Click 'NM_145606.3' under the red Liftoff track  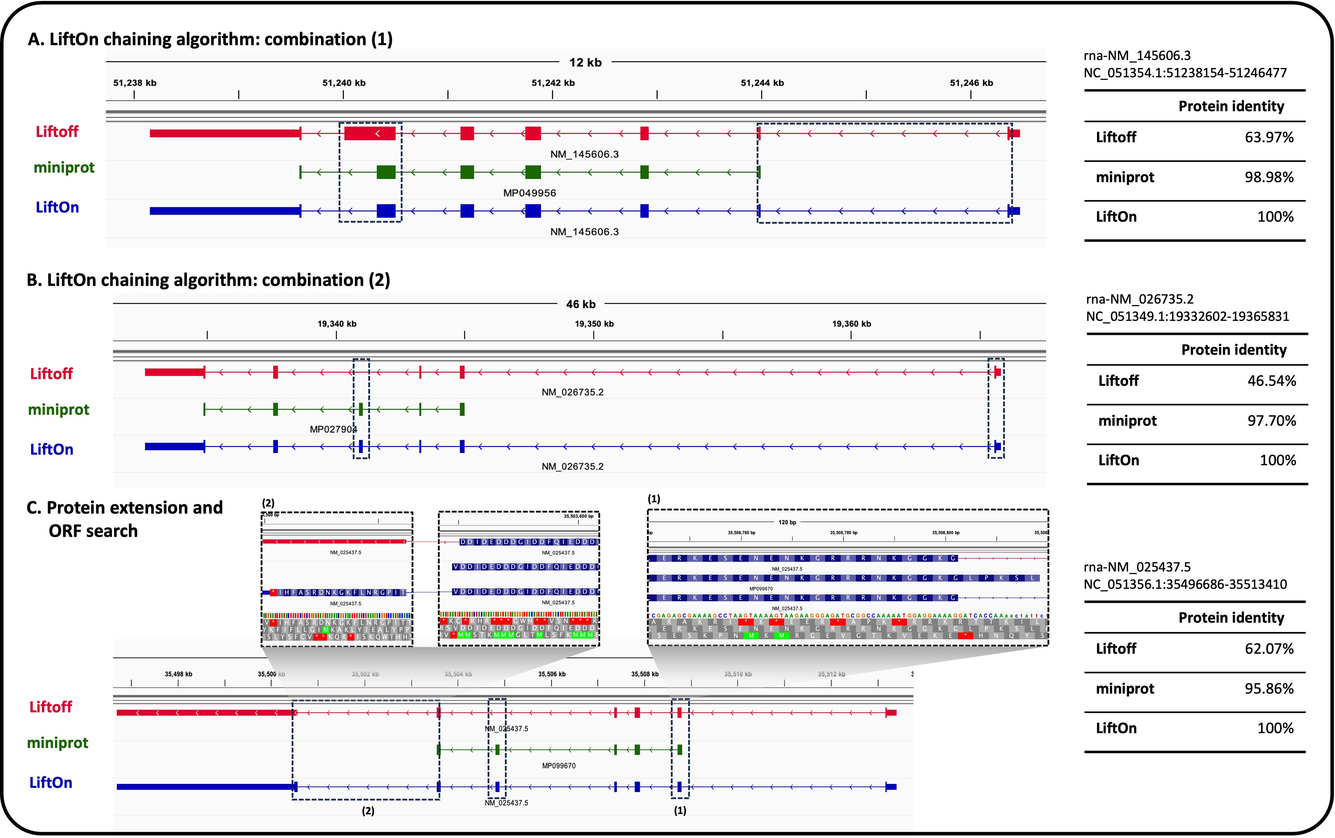point(584,154)
